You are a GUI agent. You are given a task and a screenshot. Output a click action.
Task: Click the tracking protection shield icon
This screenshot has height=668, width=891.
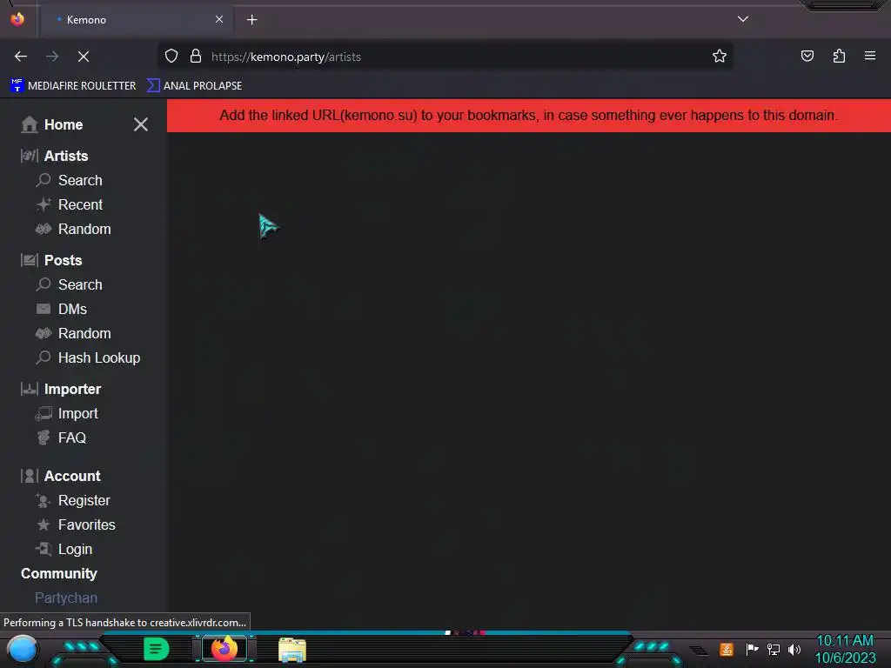tap(171, 57)
